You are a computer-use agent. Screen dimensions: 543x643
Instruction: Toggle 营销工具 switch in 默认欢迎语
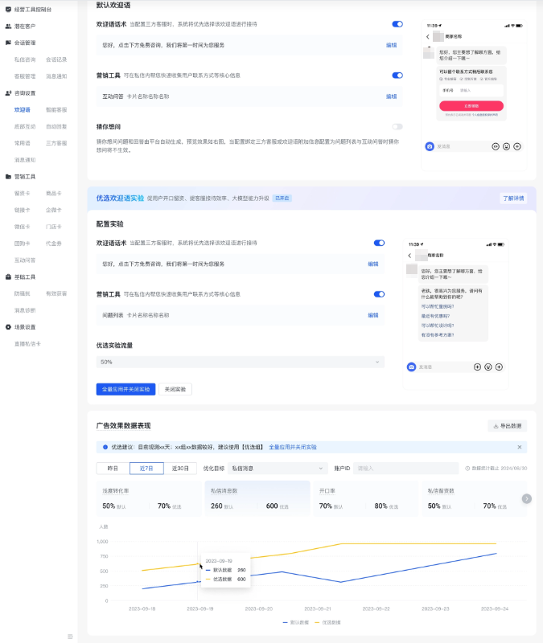point(397,76)
